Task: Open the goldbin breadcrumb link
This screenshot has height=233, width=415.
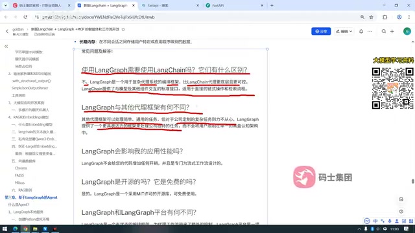Action: pos(18,29)
